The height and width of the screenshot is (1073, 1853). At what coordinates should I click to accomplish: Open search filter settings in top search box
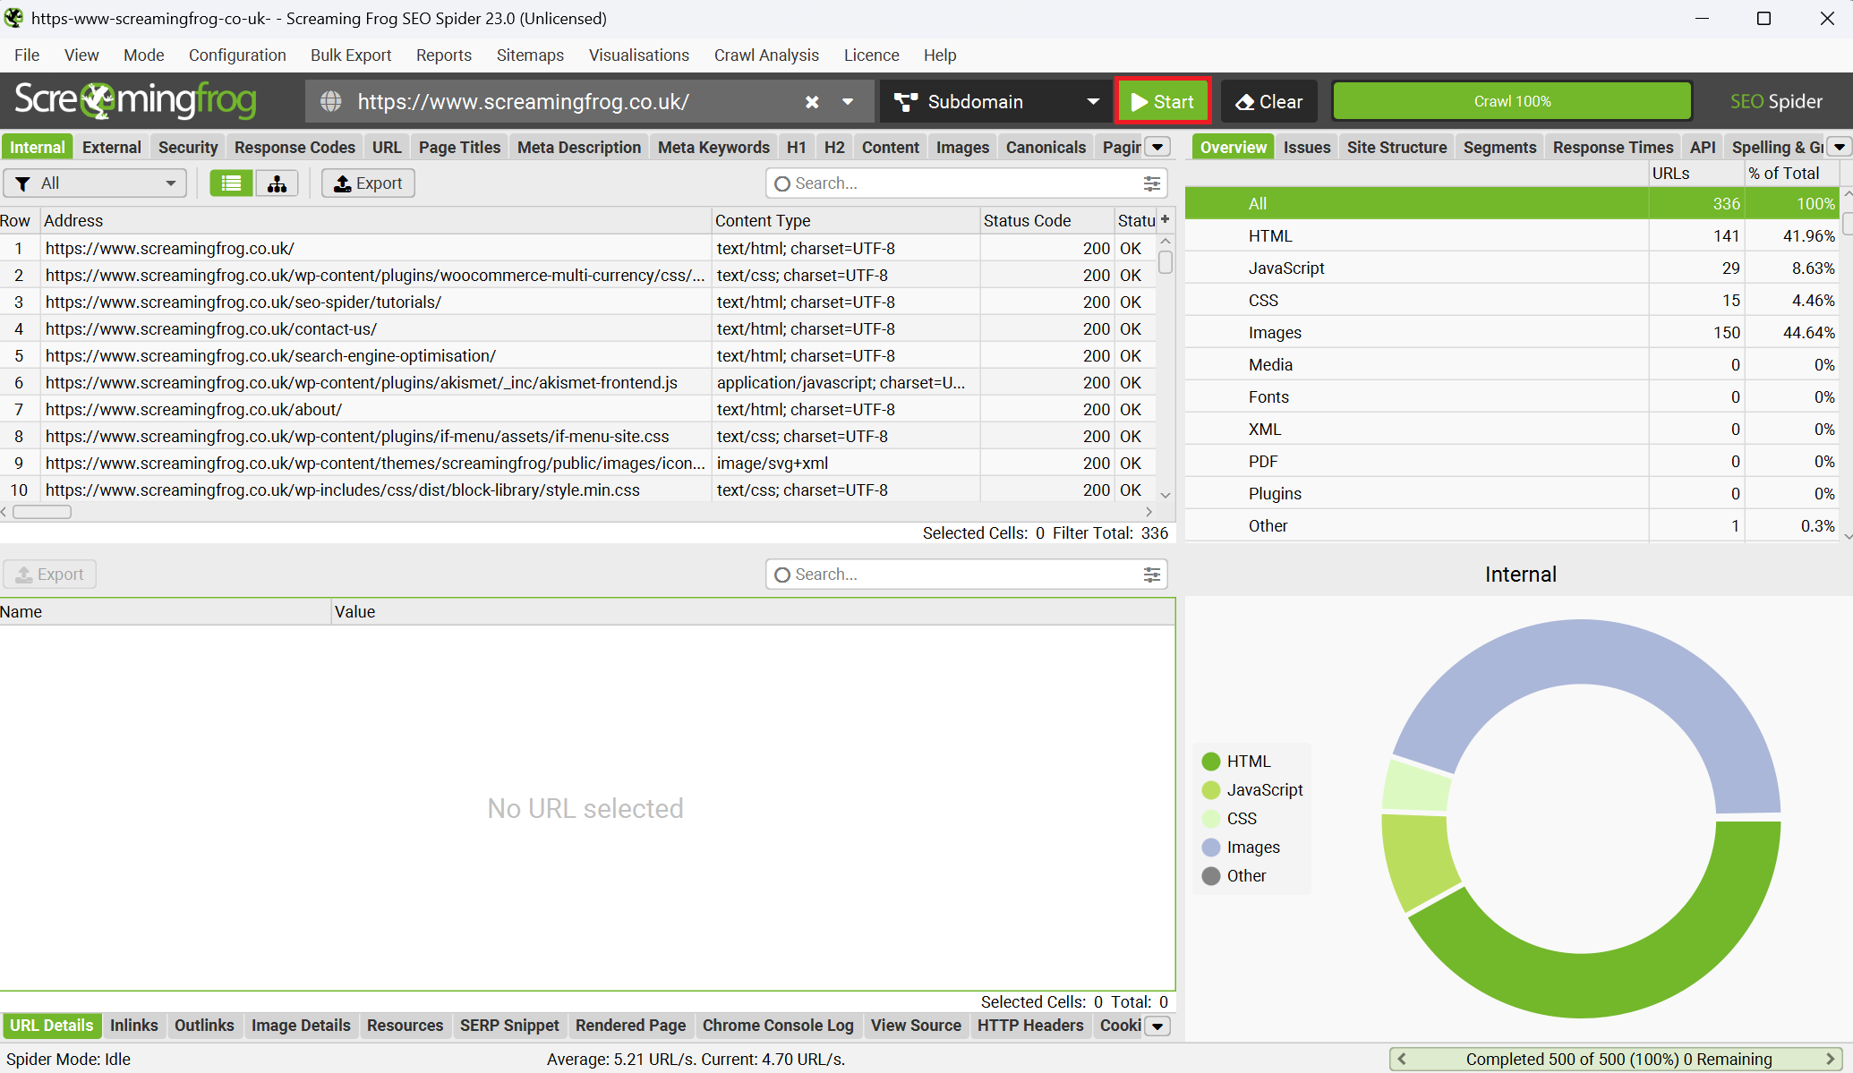pyautogui.click(x=1151, y=183)
